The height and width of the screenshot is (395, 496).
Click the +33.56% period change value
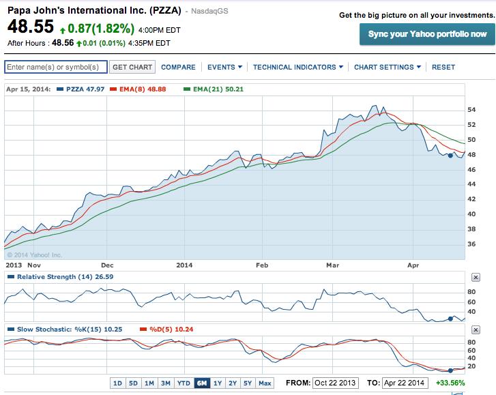pyautogui.click(x=450, y=383)
